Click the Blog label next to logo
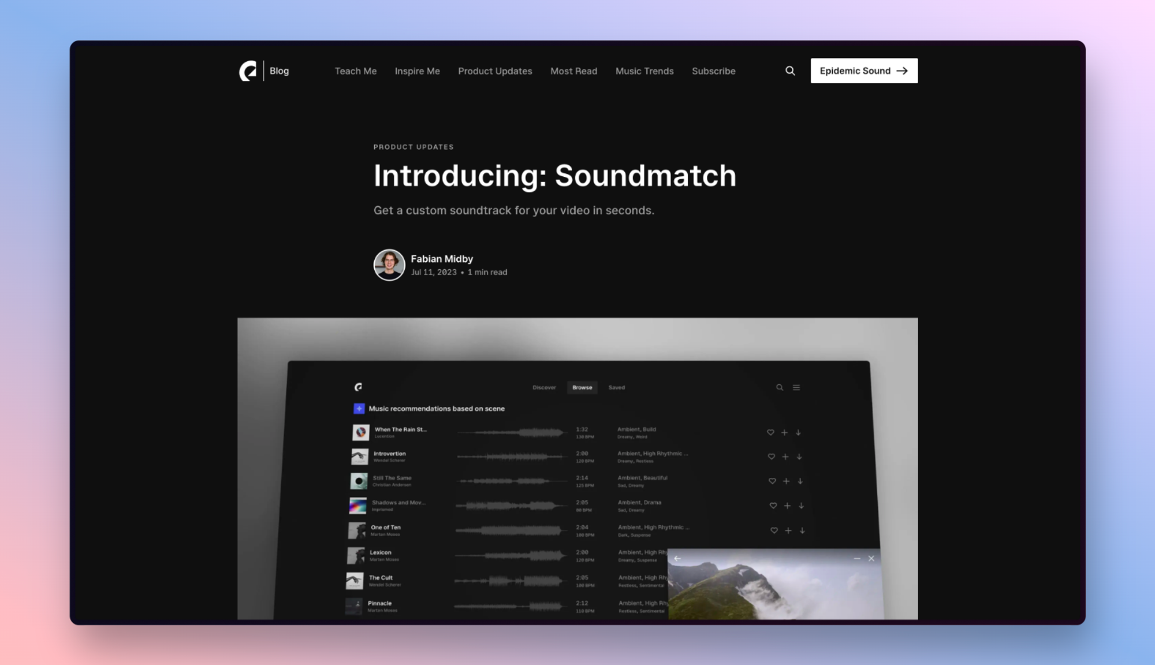The image size is (1155, 665). coord(279,70)
